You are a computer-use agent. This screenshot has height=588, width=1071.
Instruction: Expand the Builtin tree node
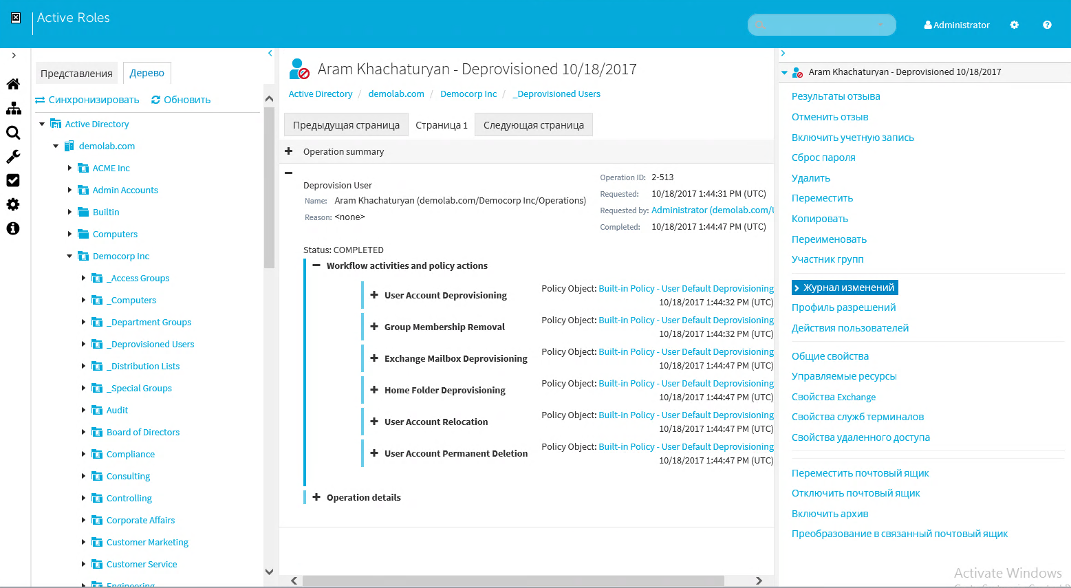pyautogui.click(x=69, y=212)
